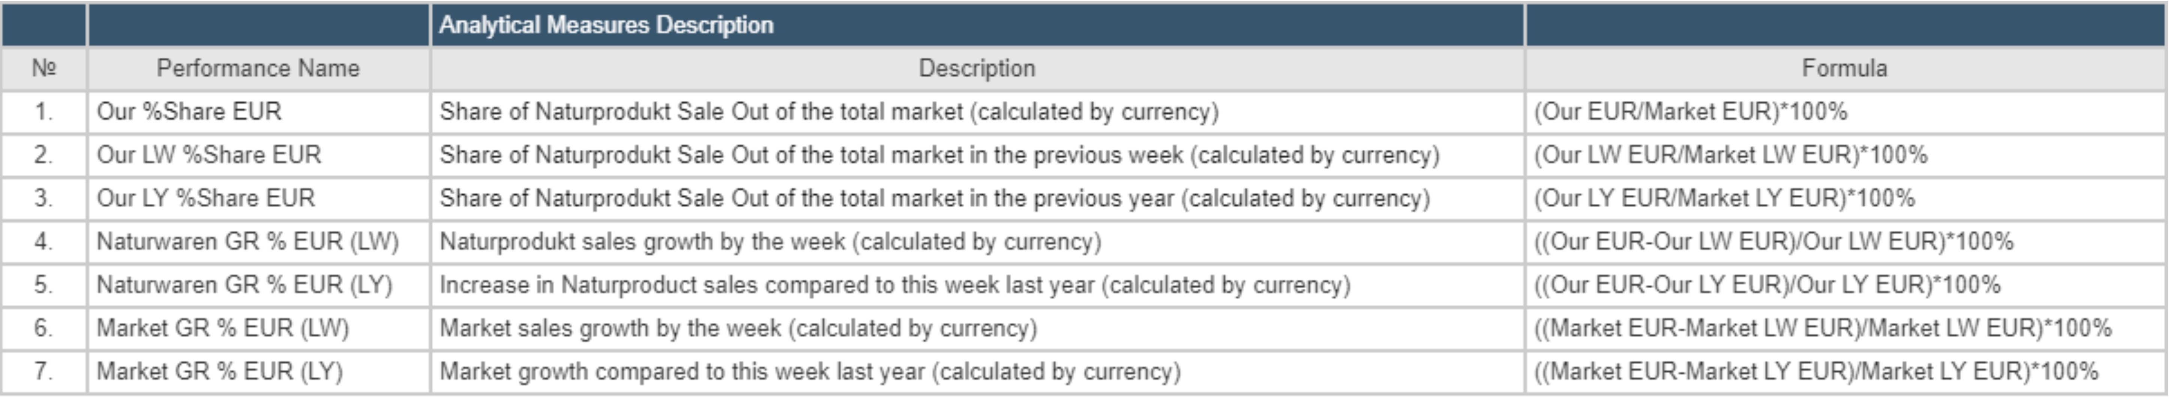Screen dimensions: 2169x404
Task: Click description 'Naturprodukt sales growth by the week'
Action: pos(770,242)
